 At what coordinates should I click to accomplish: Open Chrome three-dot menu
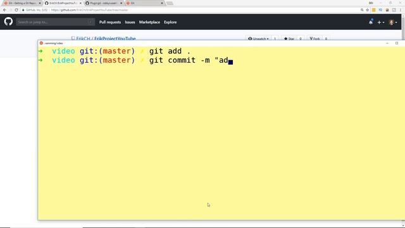coord(401,10)
